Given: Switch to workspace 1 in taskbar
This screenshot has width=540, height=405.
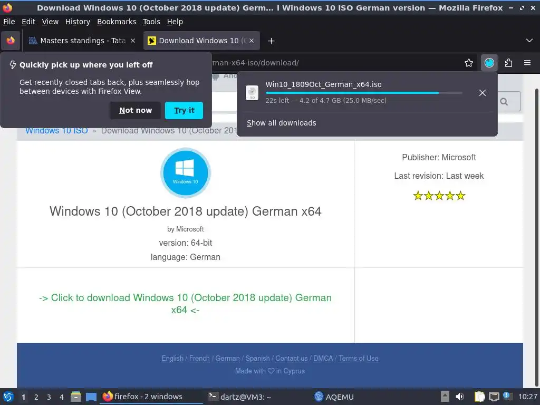Looking at the screenshot, I should pos(23,397).
